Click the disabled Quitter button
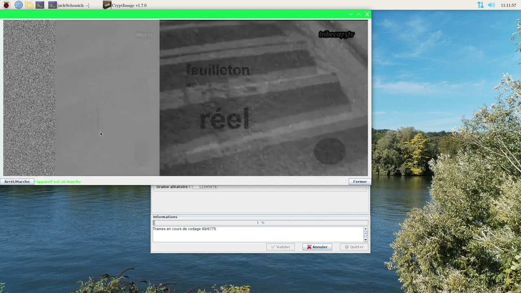This screenshot has height=293, width=521. coord(354,247)
